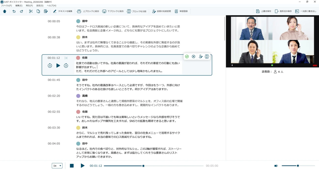
Task: Undo the last edit
Action: click(x=14, y=11)
